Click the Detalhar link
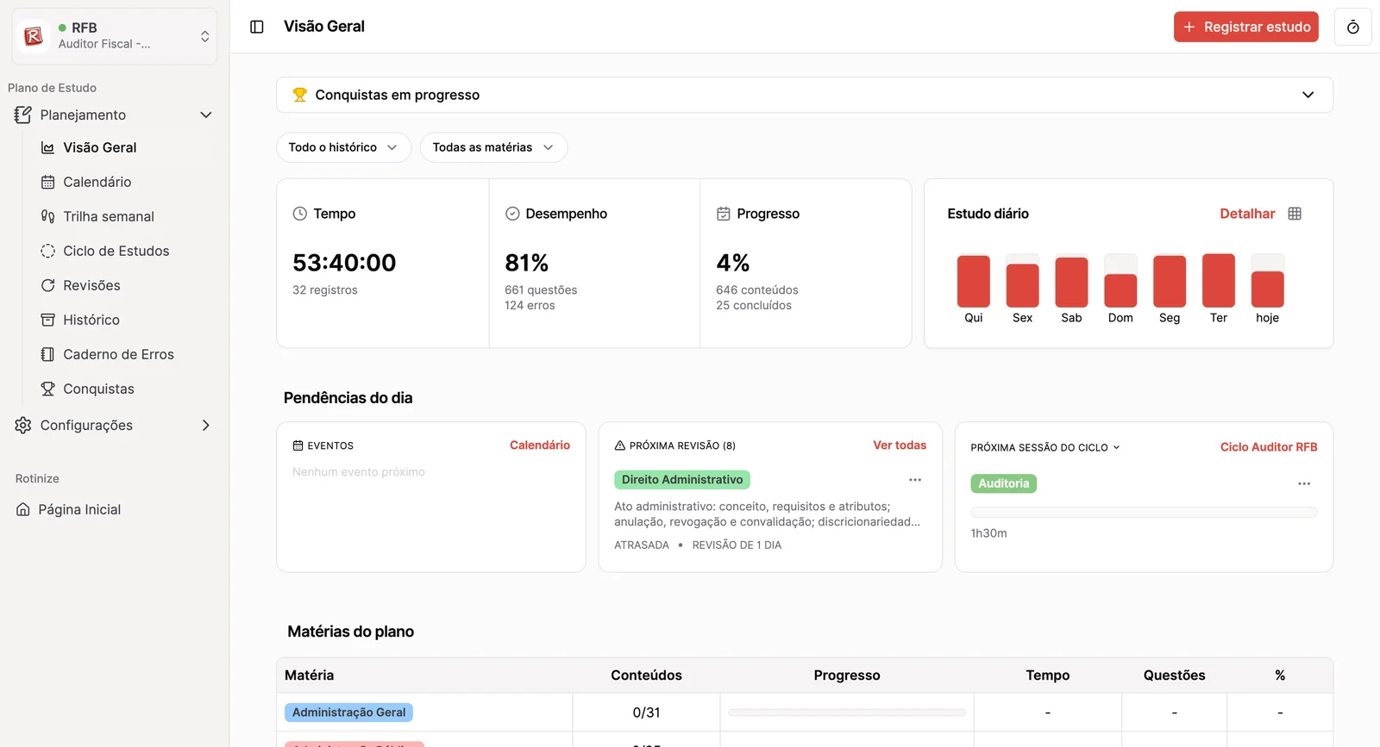Viewport: 1380px width, 747px height. [1247, 214]
